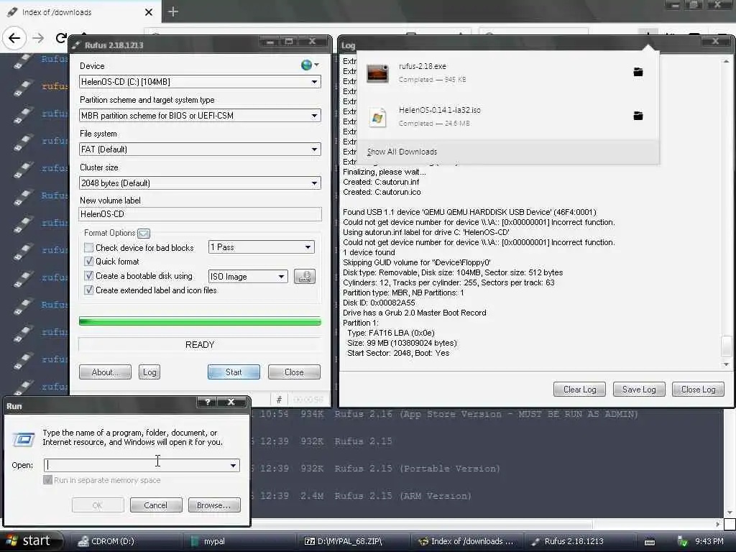The width and height of the screenshot is (736, 552).
Task: Click 'Drive has a Grub 2.0 Master Boot Record'
Action: tap(415, 313)
